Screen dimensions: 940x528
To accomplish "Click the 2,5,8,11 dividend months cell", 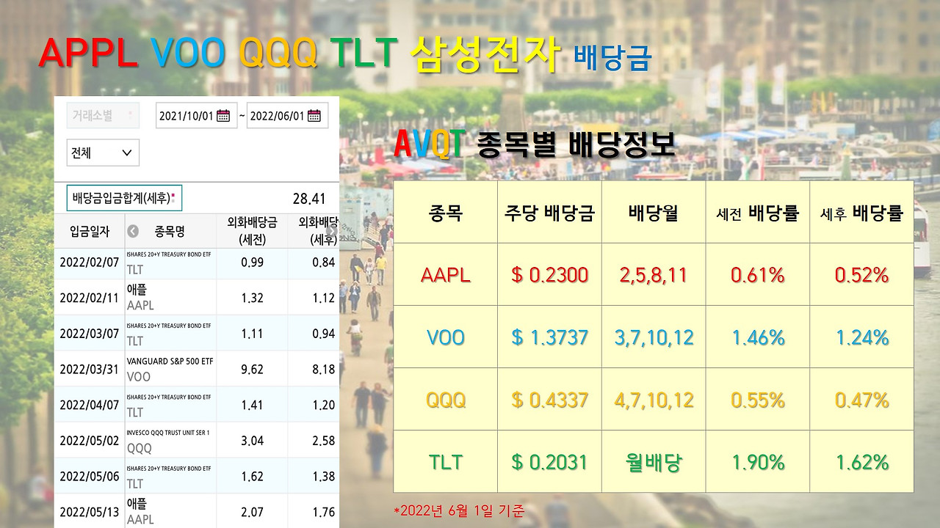I will click(x=654, y=275).
